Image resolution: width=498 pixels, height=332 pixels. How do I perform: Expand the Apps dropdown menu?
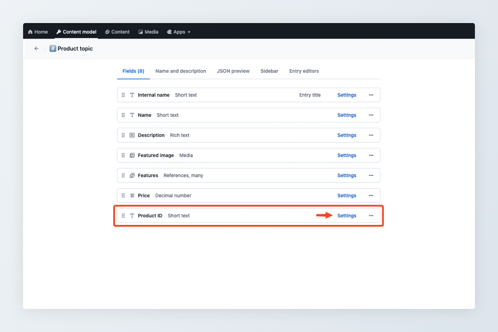coord(179,32)
